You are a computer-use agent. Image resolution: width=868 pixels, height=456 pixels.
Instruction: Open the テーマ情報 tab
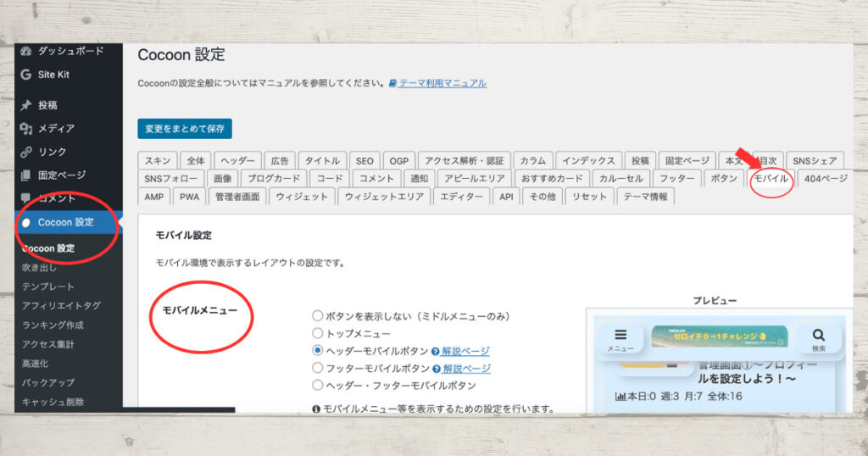pos(645,197)
